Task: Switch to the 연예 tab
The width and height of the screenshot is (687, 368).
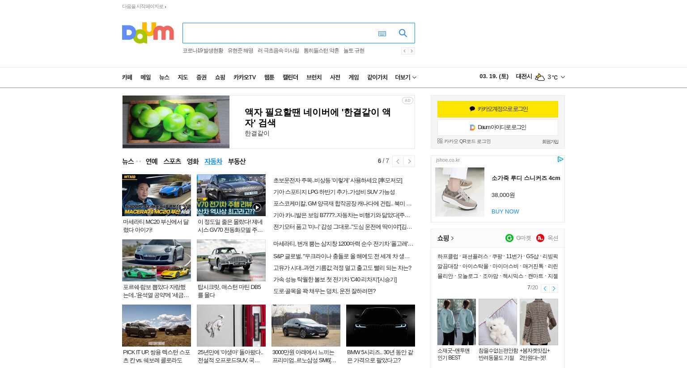Action: coord(152,162)
